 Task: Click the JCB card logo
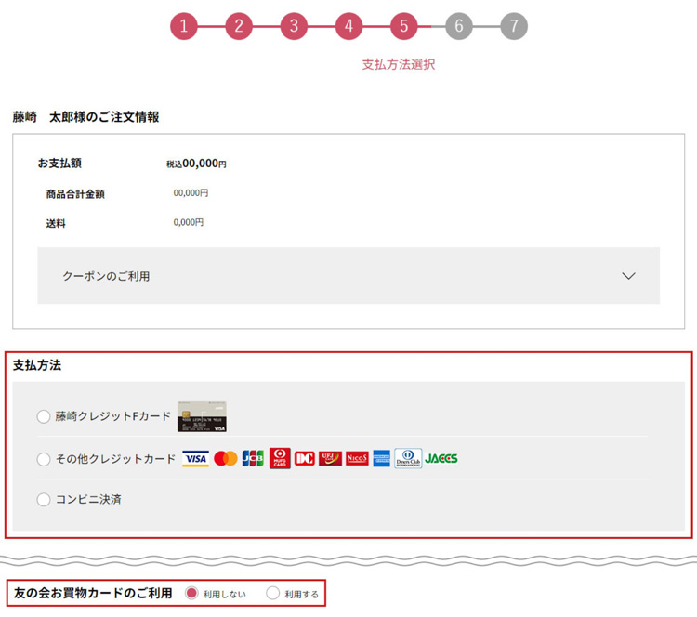(253, 459)
